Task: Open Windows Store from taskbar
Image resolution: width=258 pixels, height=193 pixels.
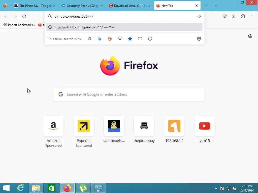Action: pos(51,188)
